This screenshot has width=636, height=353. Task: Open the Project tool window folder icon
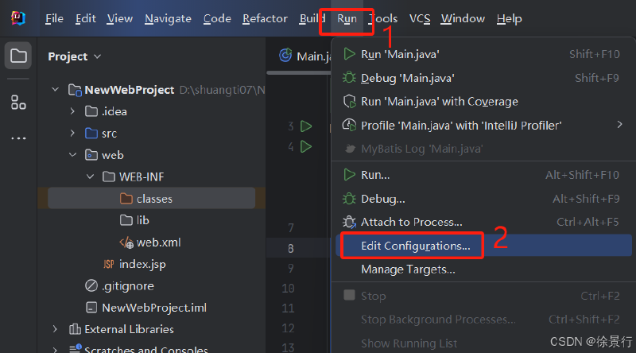[18, 56]
